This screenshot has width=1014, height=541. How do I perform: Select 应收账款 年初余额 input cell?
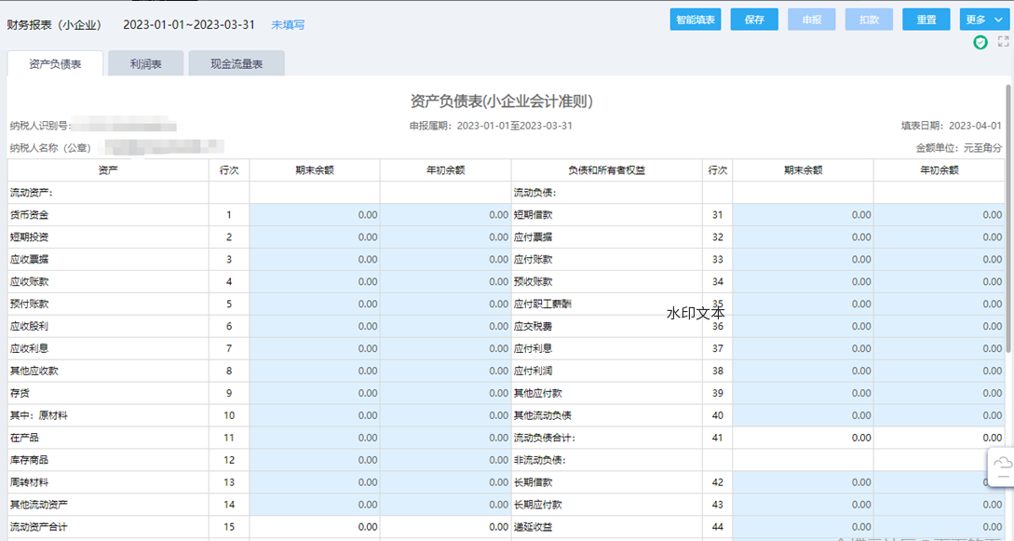(445, 282)
